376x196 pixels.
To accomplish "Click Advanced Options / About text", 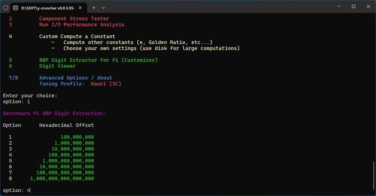I will [75, 78].
